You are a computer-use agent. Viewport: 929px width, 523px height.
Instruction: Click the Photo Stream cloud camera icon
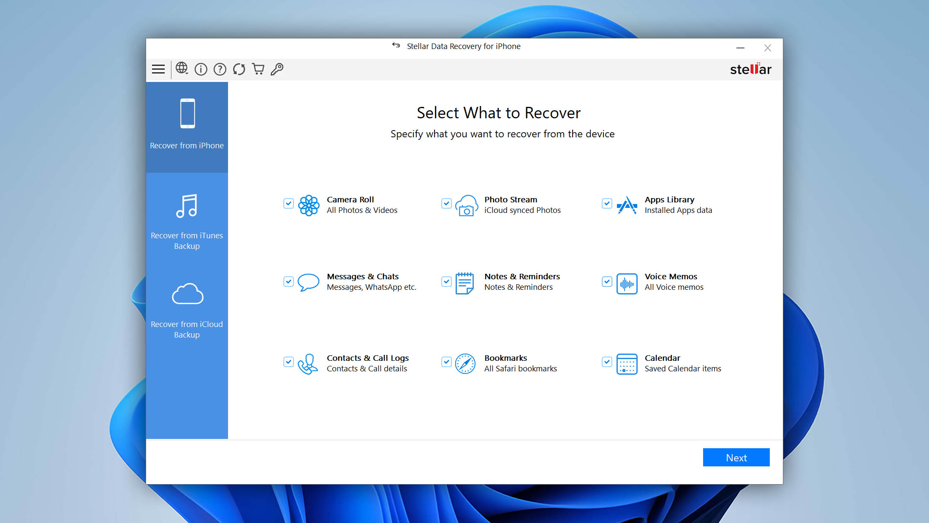(x=467, y=205)
